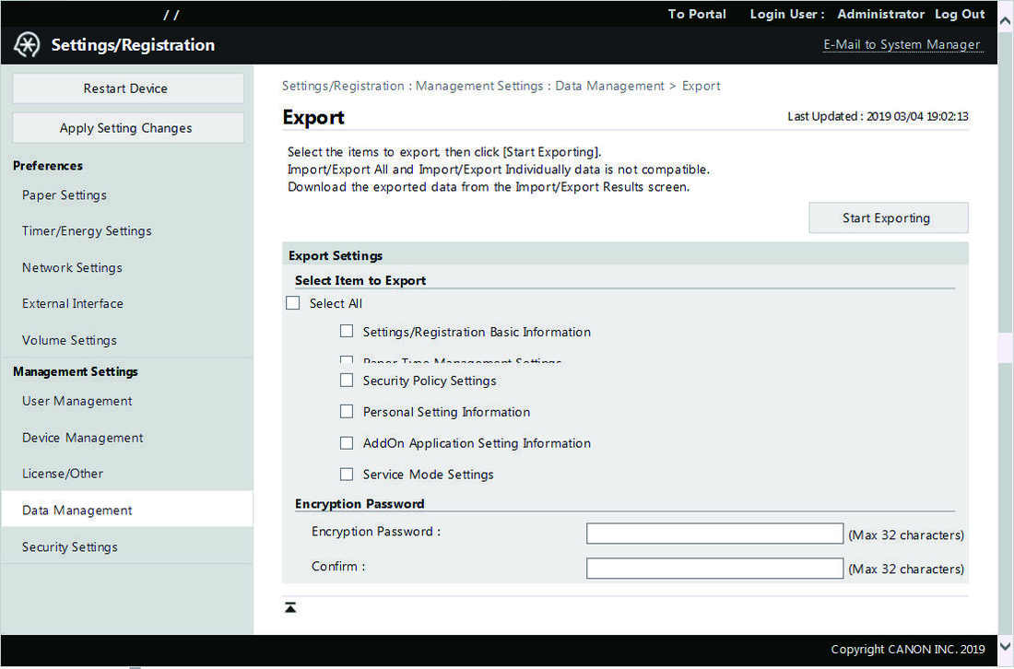Check Personal Setting Information option
Viewport: 1014px width, 669px height.
pyautogui.click(x=347, y=412)
